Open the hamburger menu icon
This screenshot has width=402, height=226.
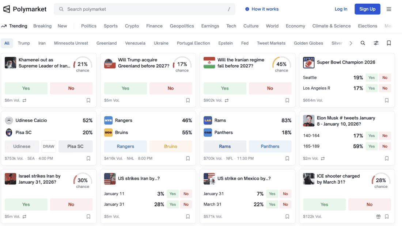[x=389, y=9]
